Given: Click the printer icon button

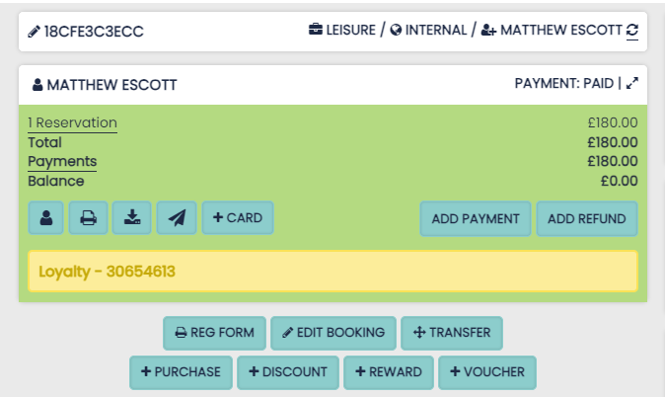Looking at the screenshot, I should click(x=88, y=218).
